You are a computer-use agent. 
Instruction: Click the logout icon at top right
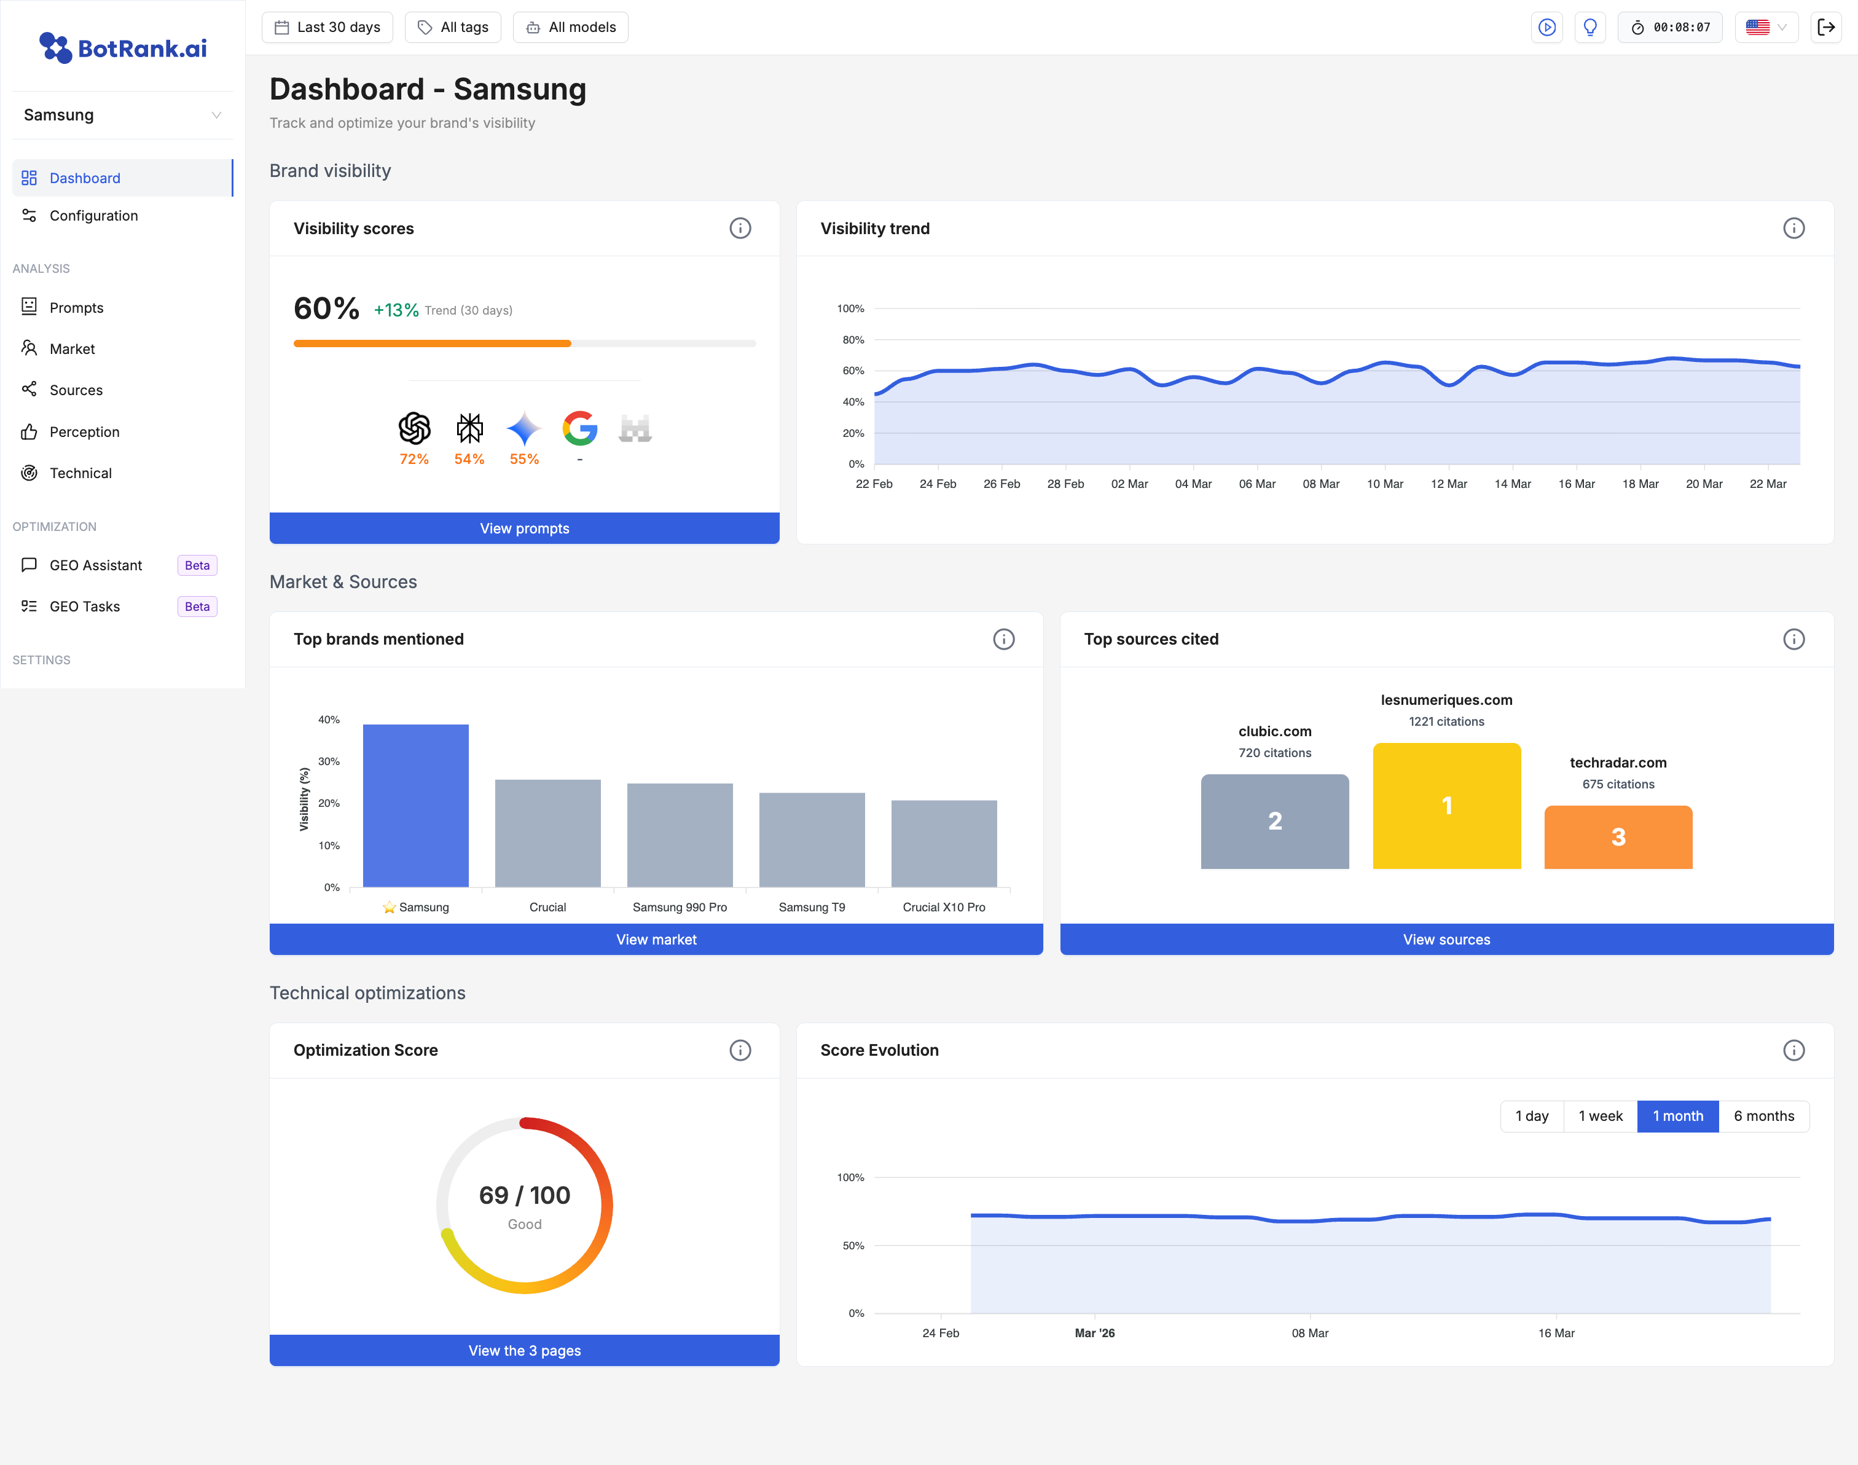pos(1826,28)
